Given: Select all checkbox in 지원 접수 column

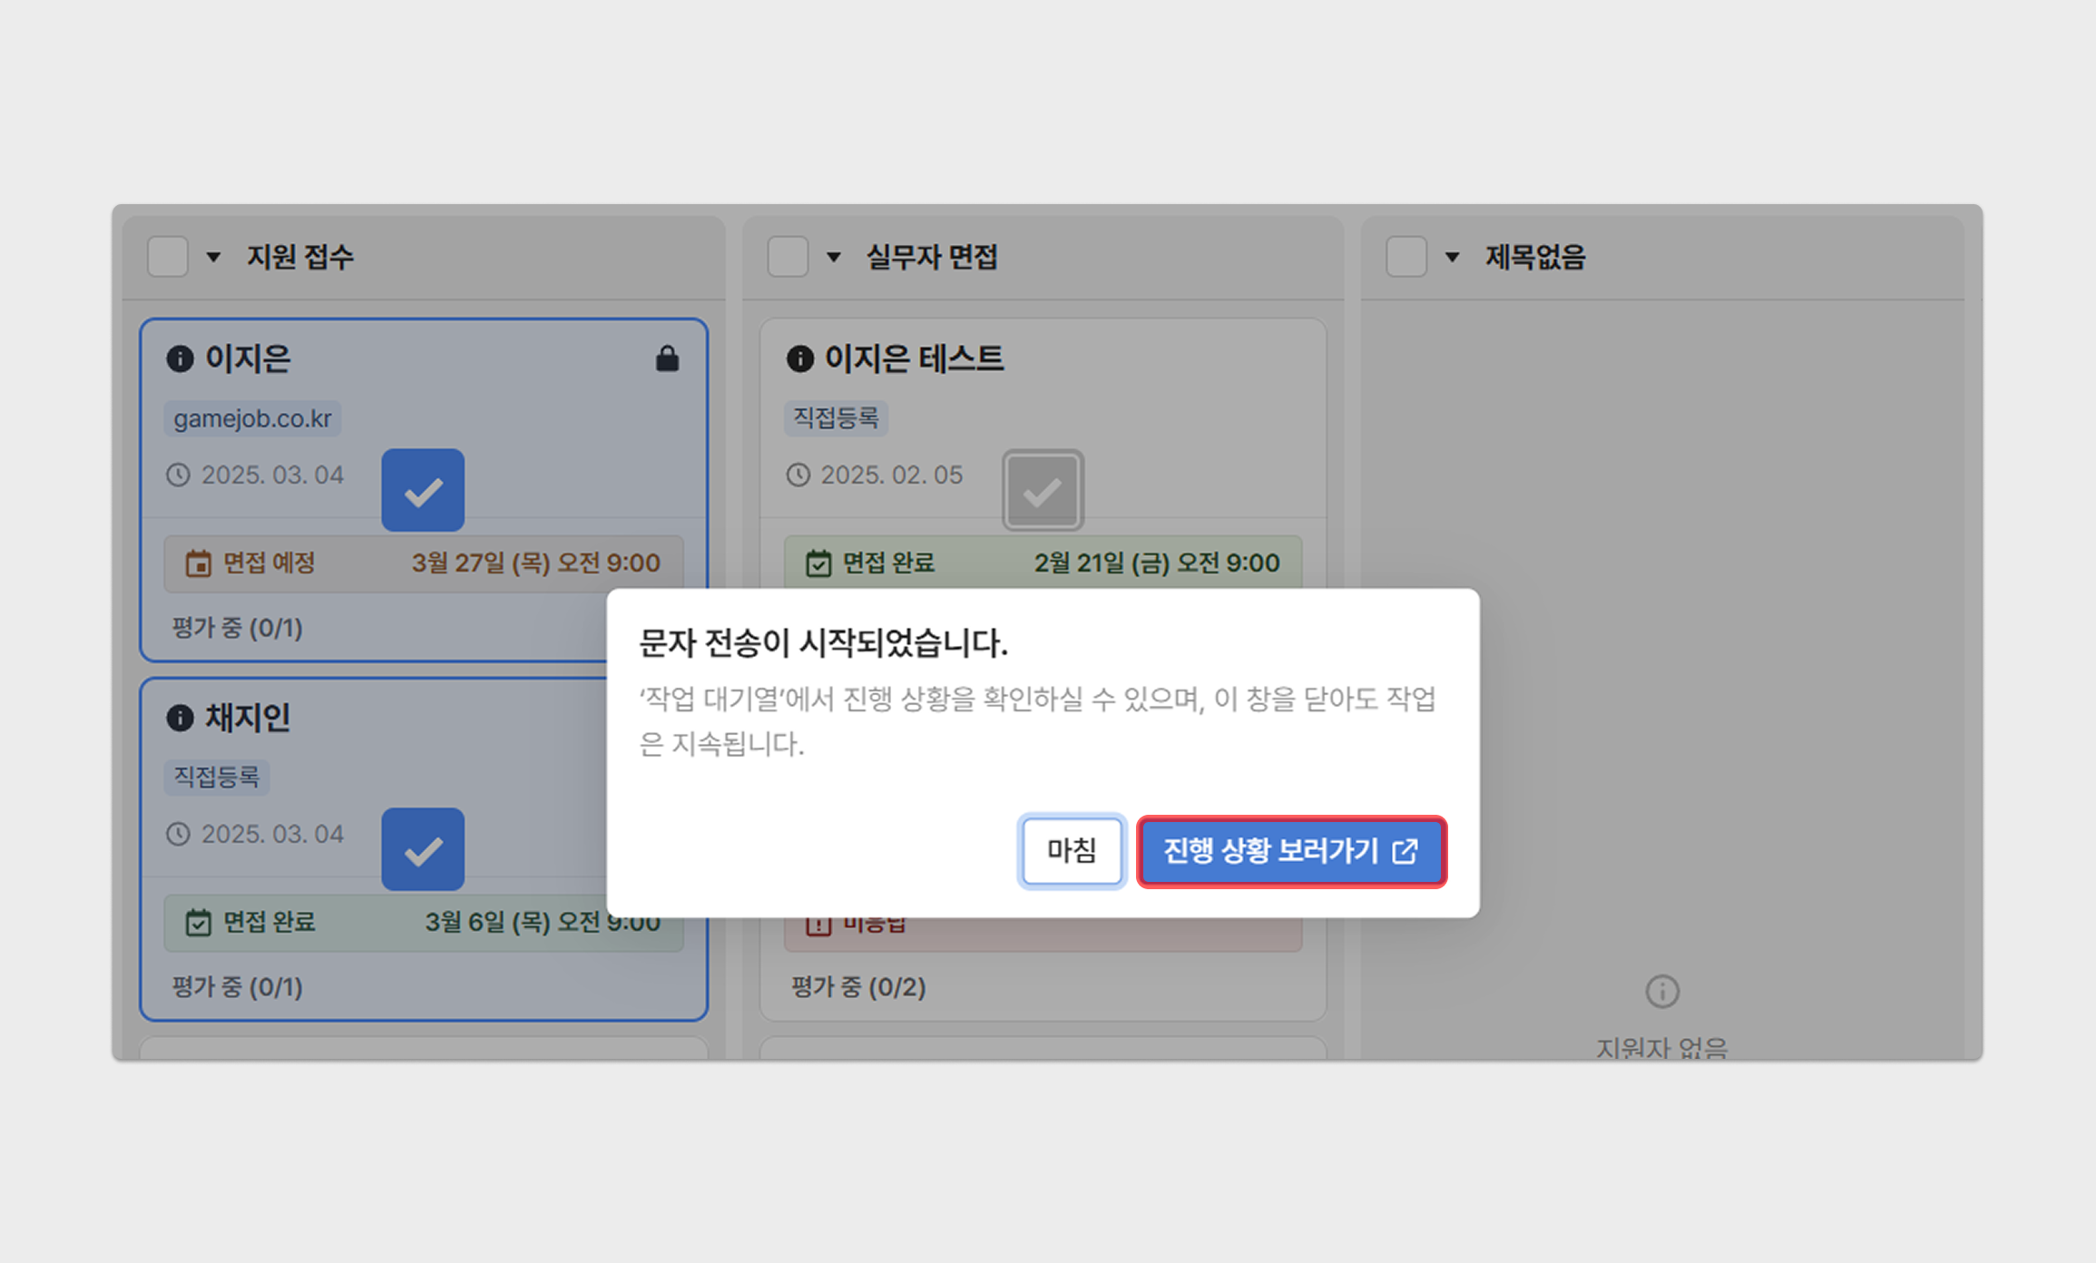Looking at the screenshot, I should 168,257.
